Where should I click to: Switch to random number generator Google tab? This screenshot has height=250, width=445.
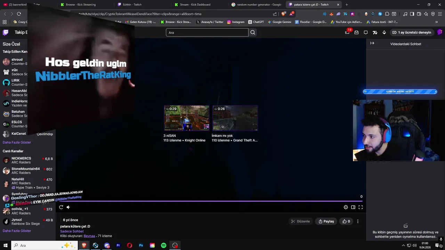pos(257,5)
